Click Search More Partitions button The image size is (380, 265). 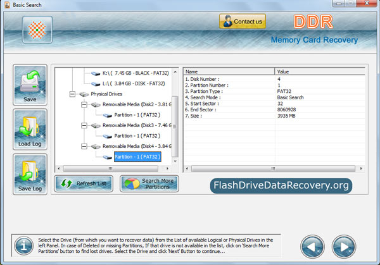pyautogui.click(x=149, y=183)
